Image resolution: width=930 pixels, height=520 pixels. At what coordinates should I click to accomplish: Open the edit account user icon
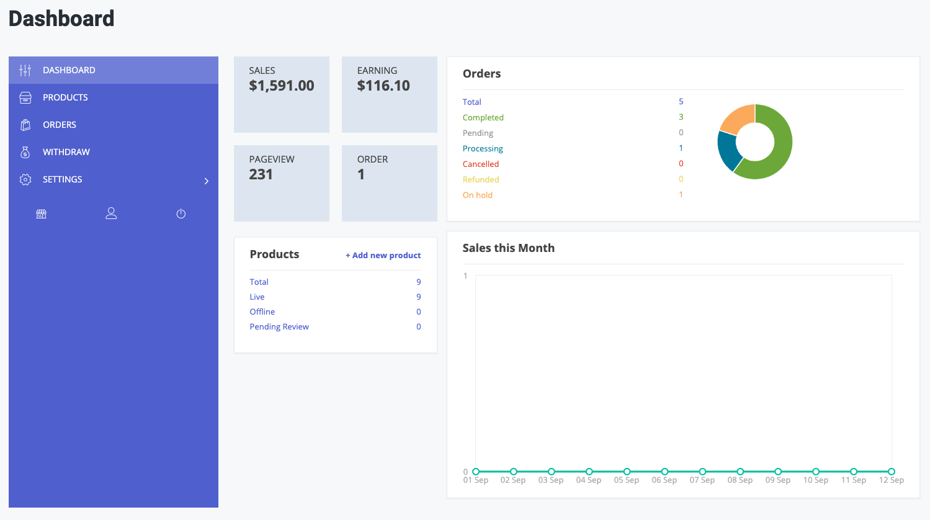pyautogui.click(x=111, y=213)
